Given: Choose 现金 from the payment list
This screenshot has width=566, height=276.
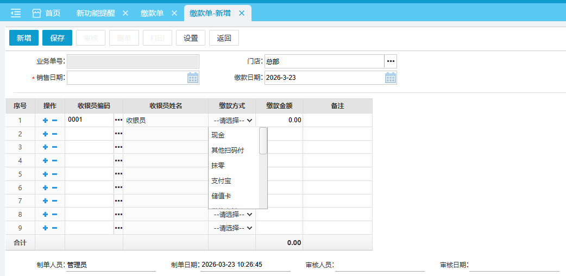Looking at the screenshot, I should tap(218, 135).
